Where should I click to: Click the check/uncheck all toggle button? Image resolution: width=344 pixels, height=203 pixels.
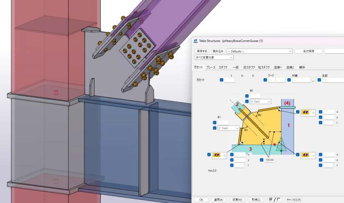point(275,200)
